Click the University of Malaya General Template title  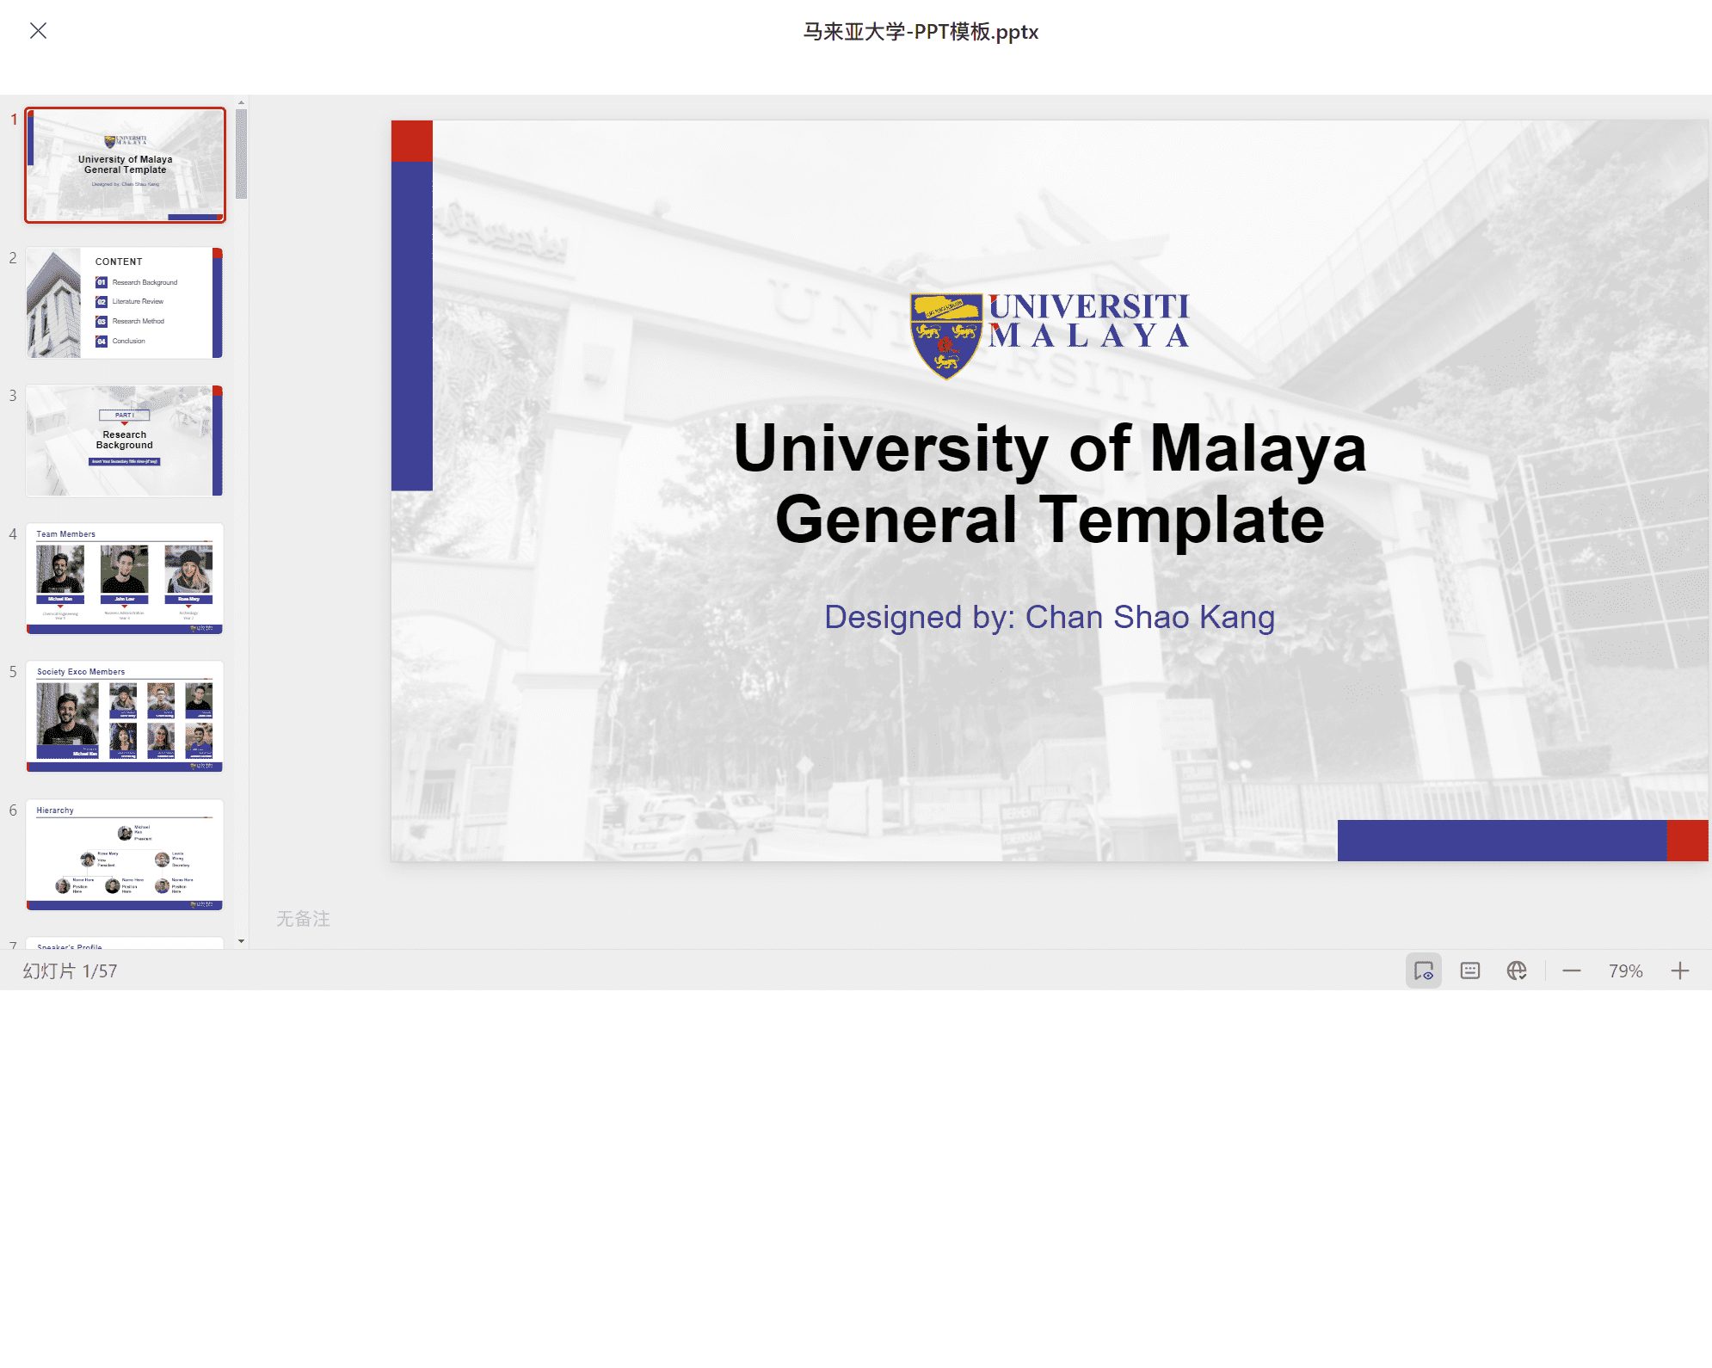[x=1050, y=484]
